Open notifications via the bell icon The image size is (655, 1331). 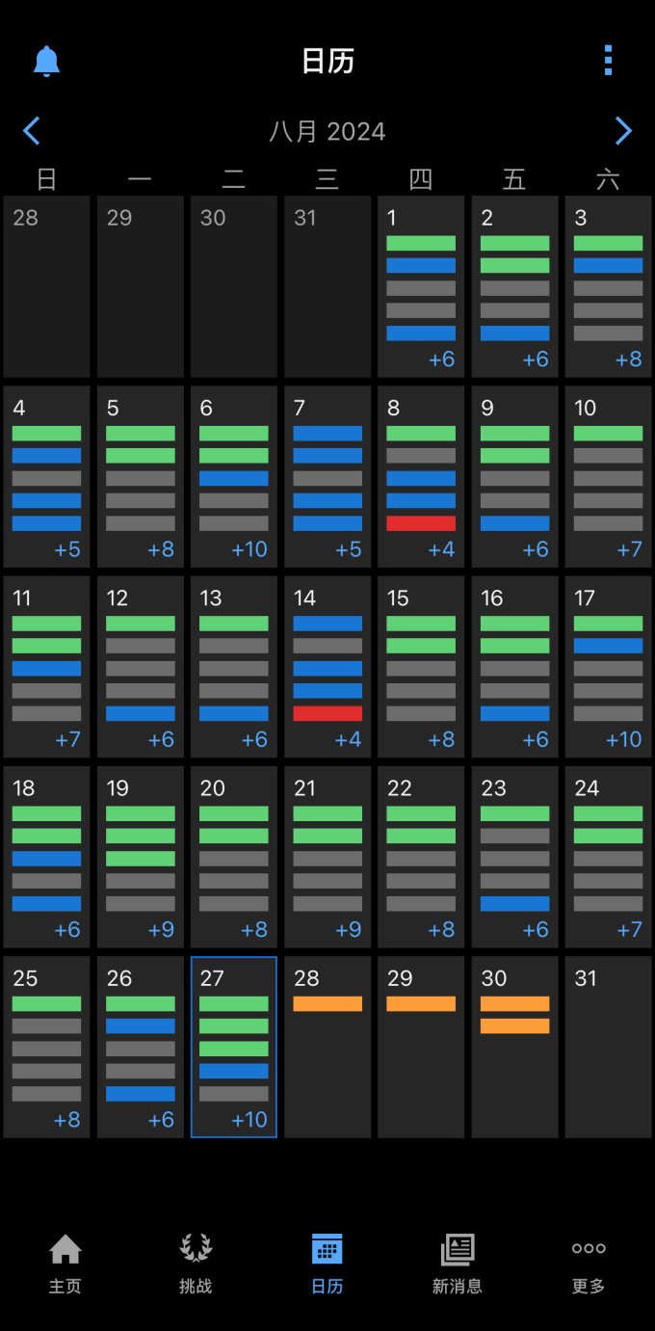point(46,61)
